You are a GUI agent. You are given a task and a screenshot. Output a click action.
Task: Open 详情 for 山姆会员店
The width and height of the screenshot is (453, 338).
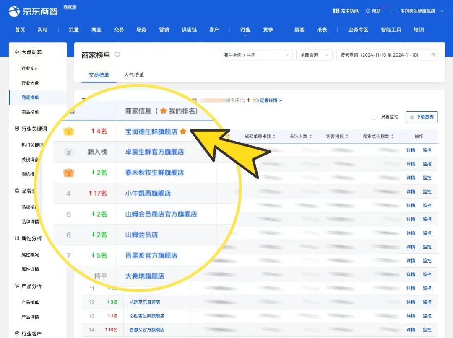(410, 233)
